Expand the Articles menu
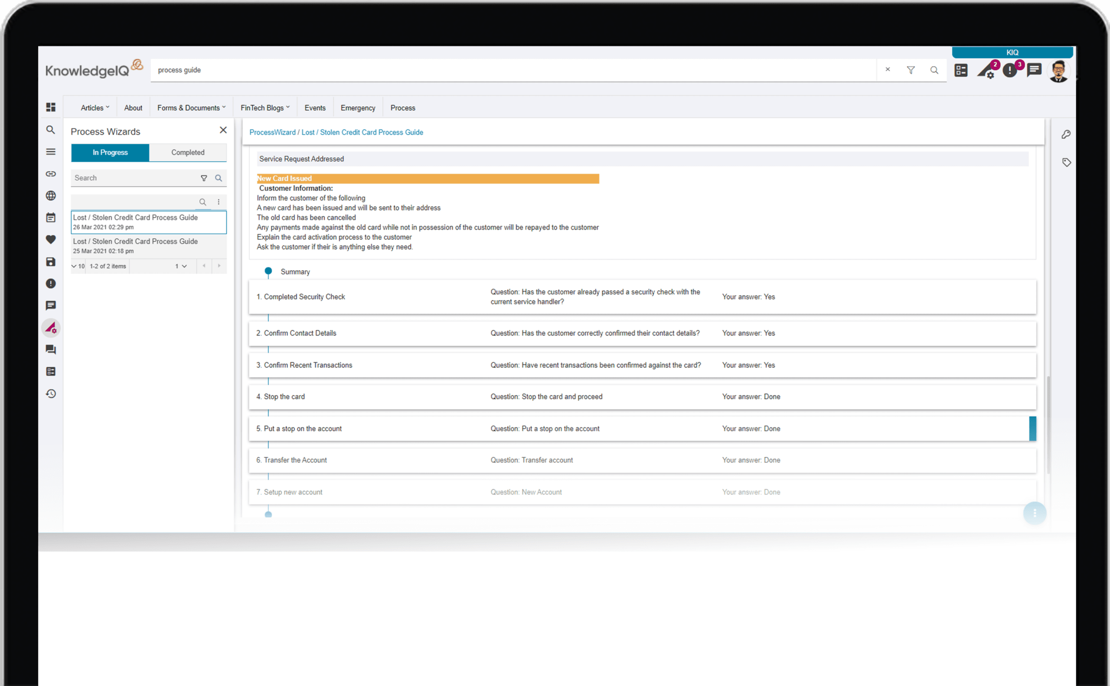 click(95, 108)
